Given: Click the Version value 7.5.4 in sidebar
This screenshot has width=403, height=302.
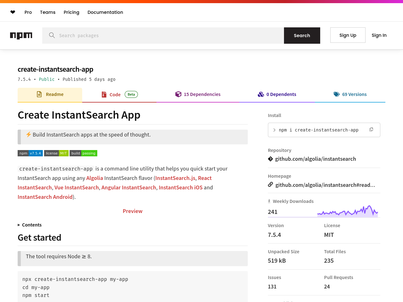Looking at the screenshot, I should pos(275,235).
